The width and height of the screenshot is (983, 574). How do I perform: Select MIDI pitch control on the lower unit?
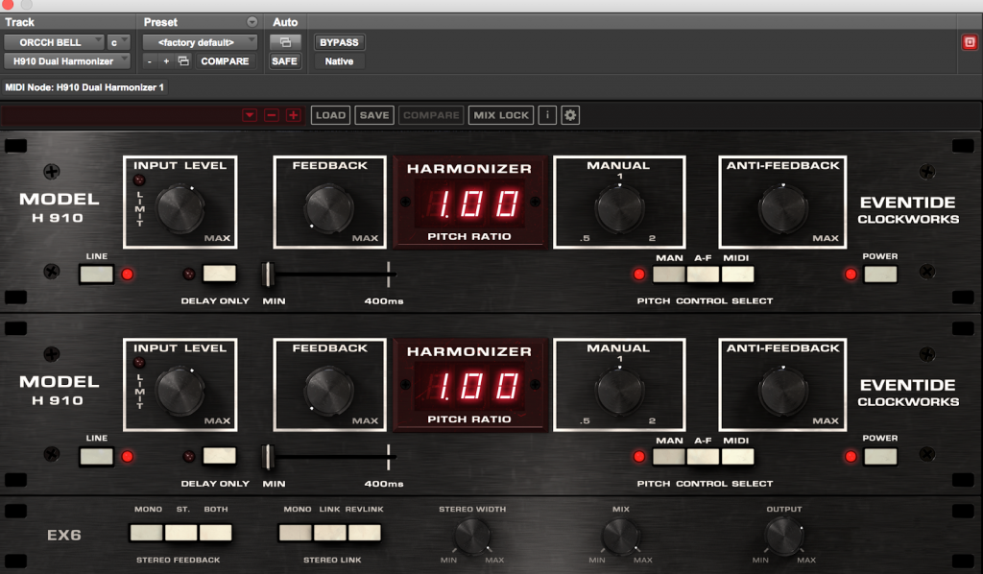tap(737, 457)
